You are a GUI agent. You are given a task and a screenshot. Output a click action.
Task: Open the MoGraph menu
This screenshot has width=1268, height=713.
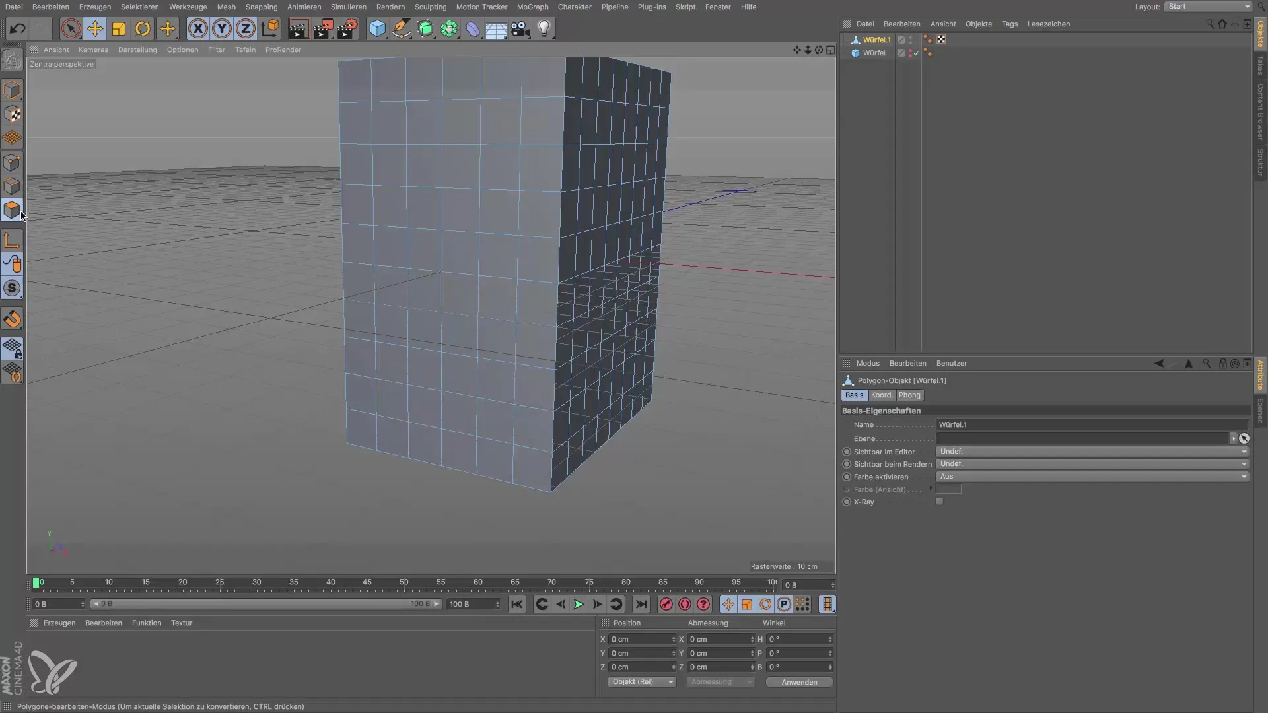tap(532, 7)
